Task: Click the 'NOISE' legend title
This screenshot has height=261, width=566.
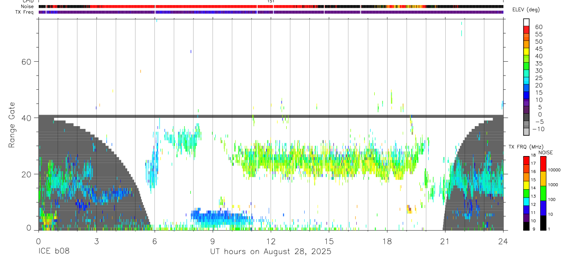Action: point(545,152)
